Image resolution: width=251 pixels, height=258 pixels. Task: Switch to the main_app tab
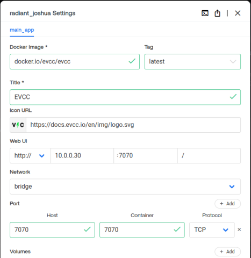click(22, 30)
